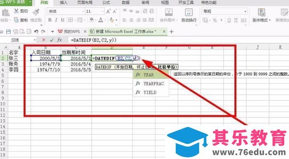Click the middle vertical align icon
The height and width of the screenshot is (159, 289).
(x=131, y=11)
